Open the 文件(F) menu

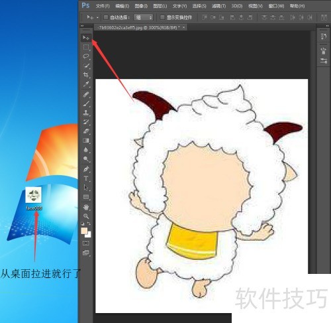103,6
